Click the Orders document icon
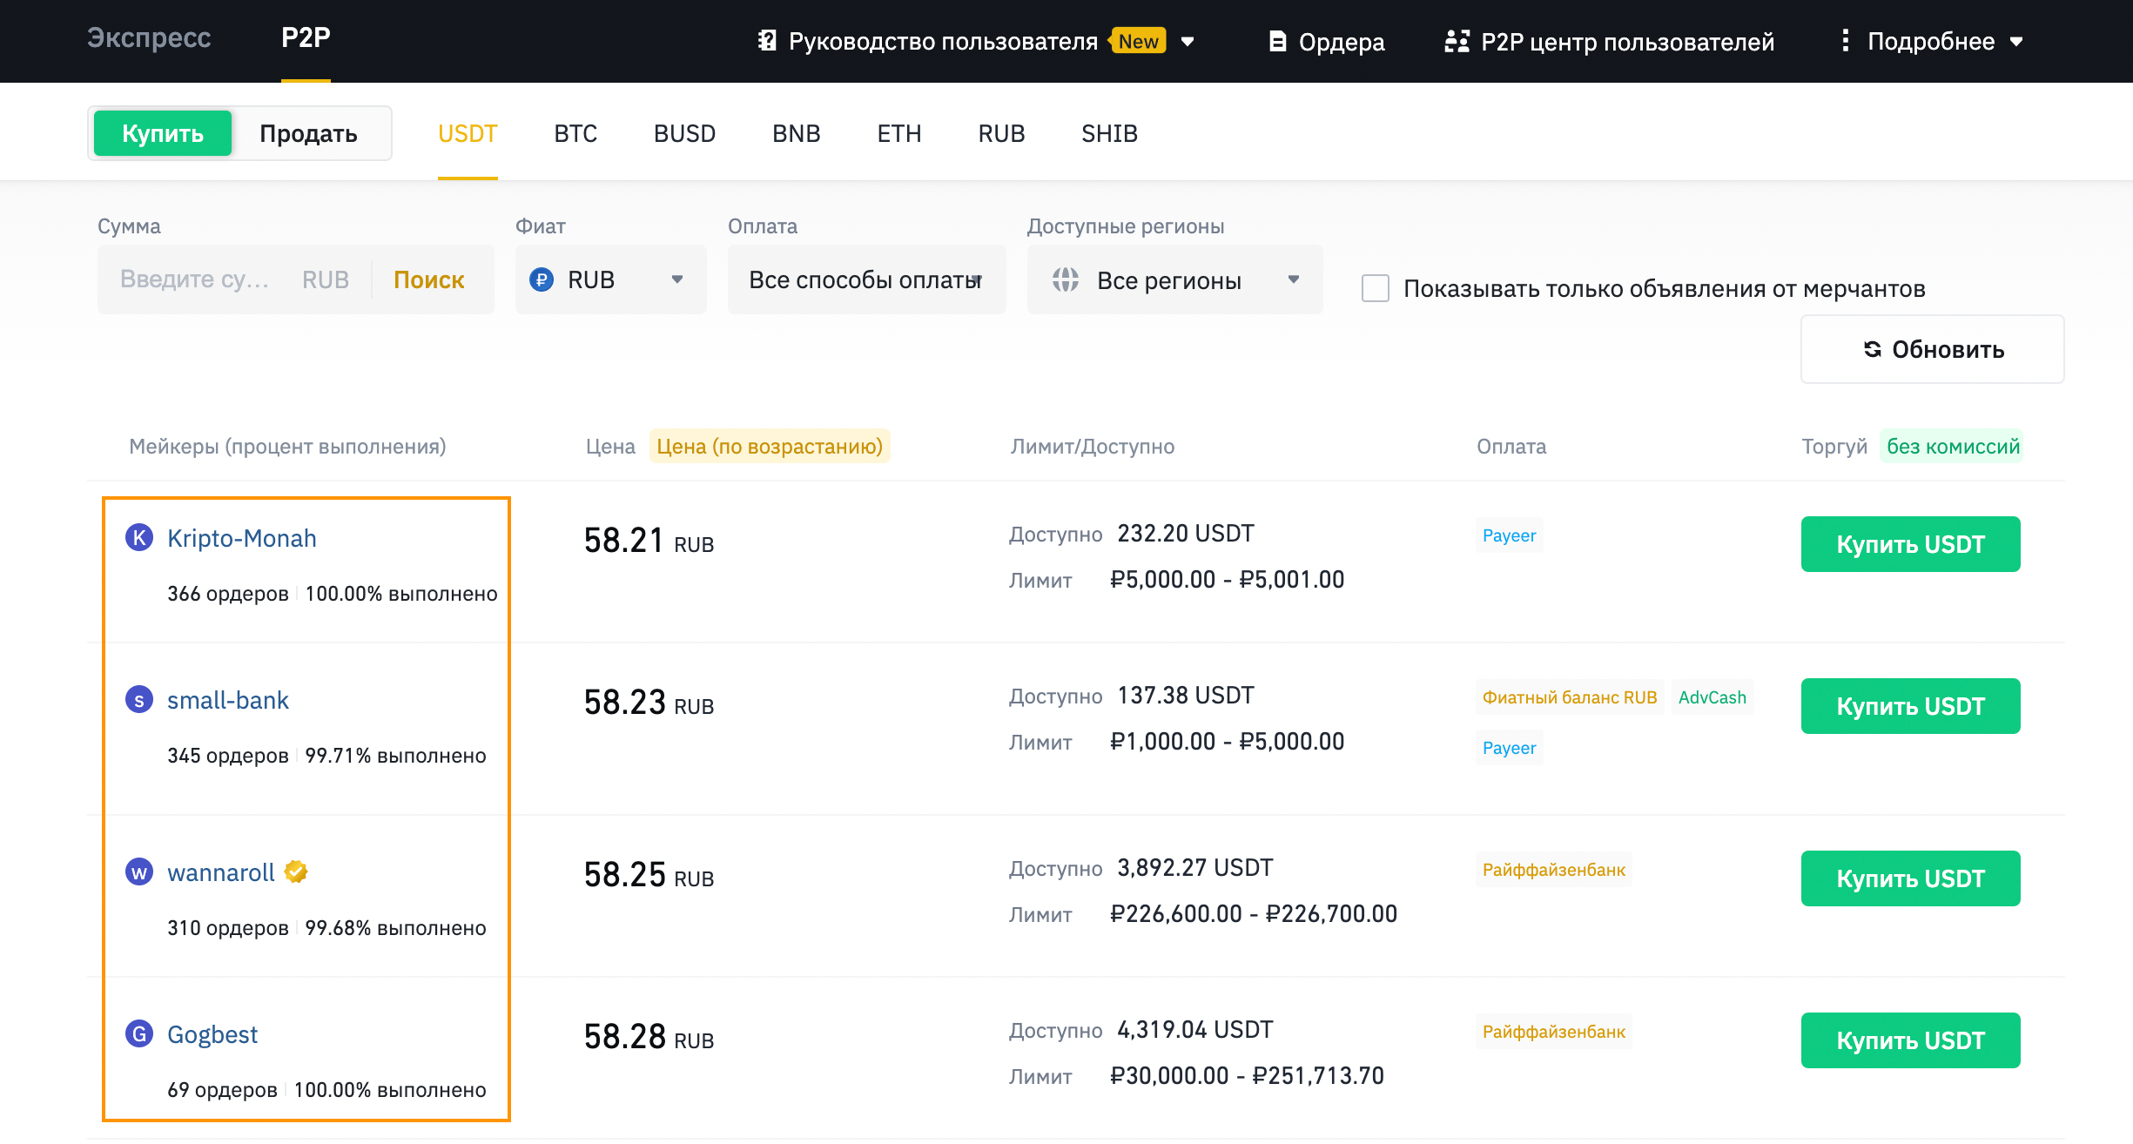Screen dimensions: 2133x1144 (1277, 41)
